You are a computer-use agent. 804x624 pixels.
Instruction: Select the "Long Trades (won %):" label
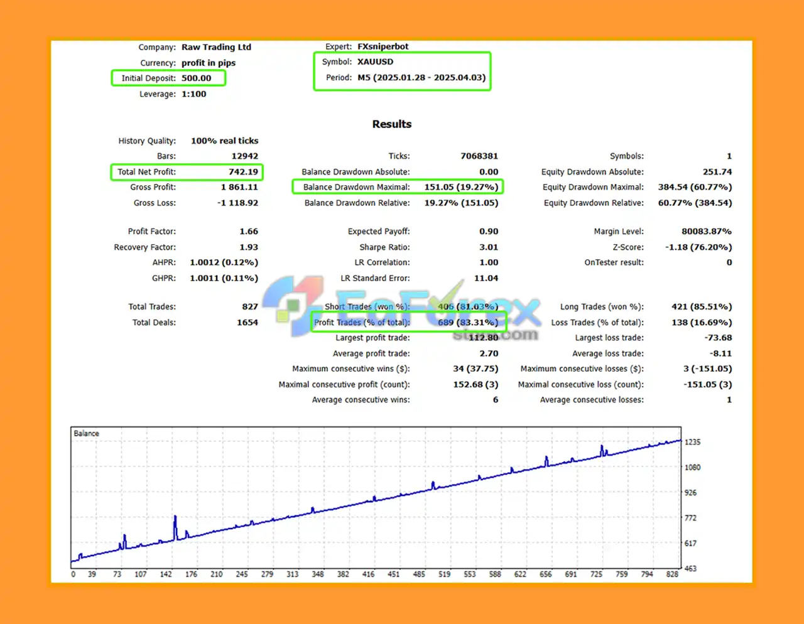click(x=602, y=307)
